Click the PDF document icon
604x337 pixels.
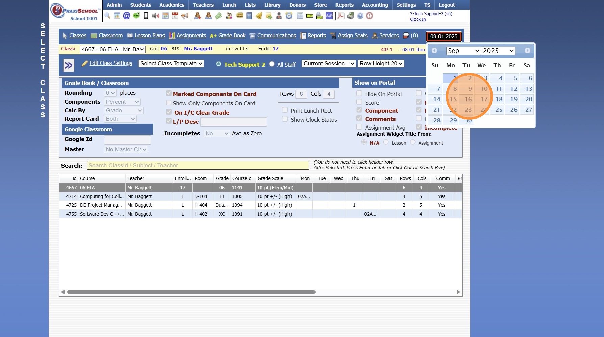tap(341, 16)
